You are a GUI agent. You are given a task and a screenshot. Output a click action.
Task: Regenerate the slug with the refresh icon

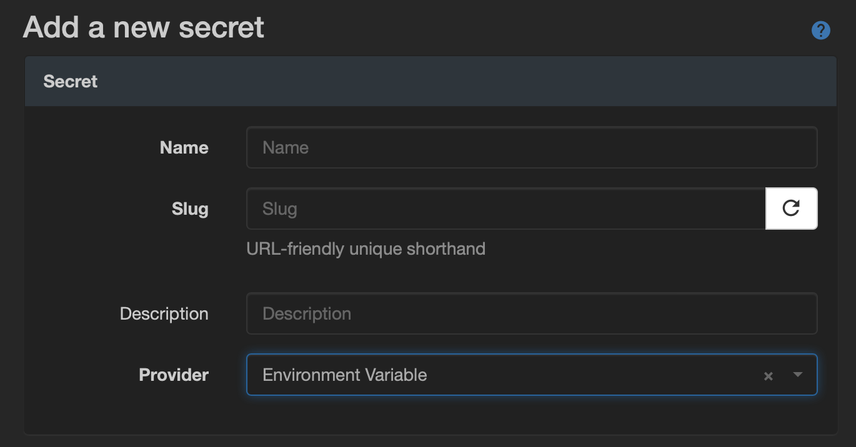tap(791, 209)
